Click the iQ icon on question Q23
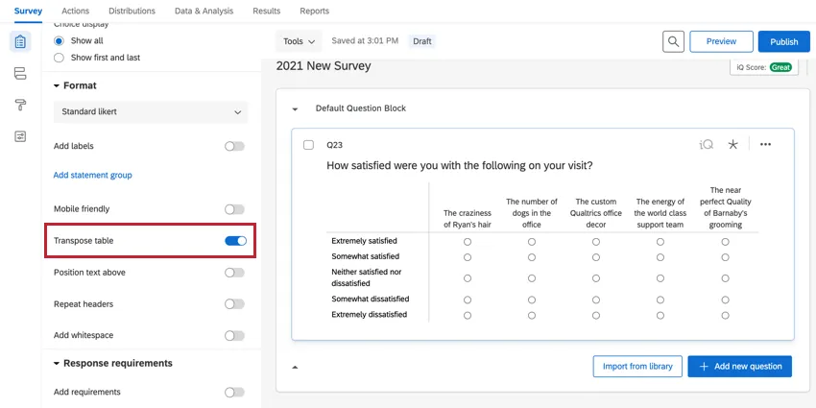The height and width of the screenshot is (408, 816). [x=707, y=145]
